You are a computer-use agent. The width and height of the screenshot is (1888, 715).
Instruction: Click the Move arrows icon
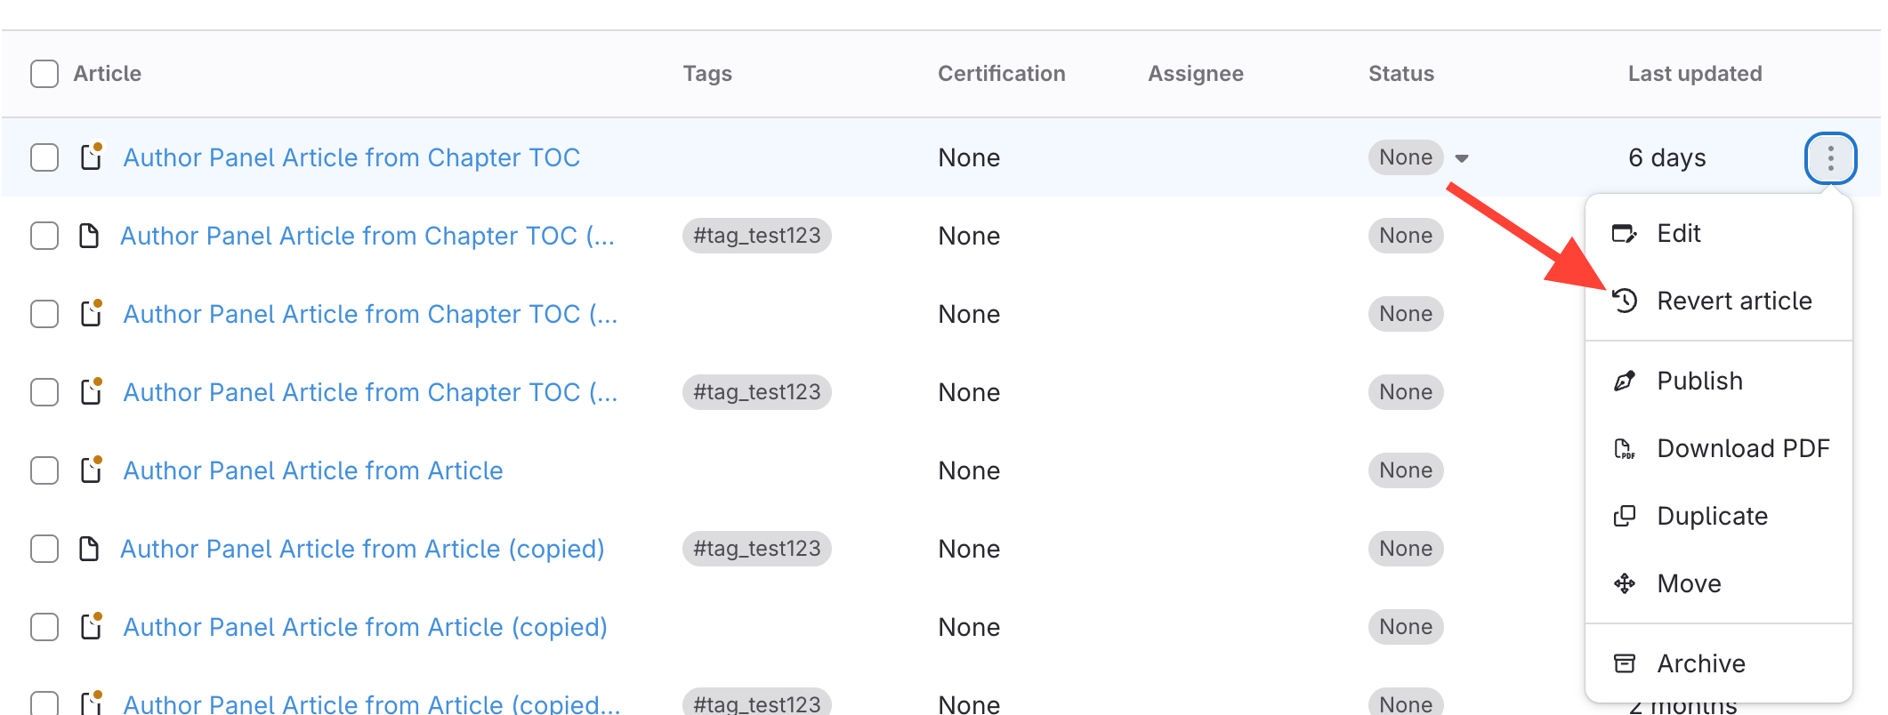click(x=1624, y=584)
